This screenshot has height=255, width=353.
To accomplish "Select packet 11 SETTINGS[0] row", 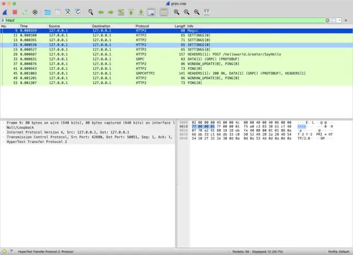I will [x=176, y=35].
